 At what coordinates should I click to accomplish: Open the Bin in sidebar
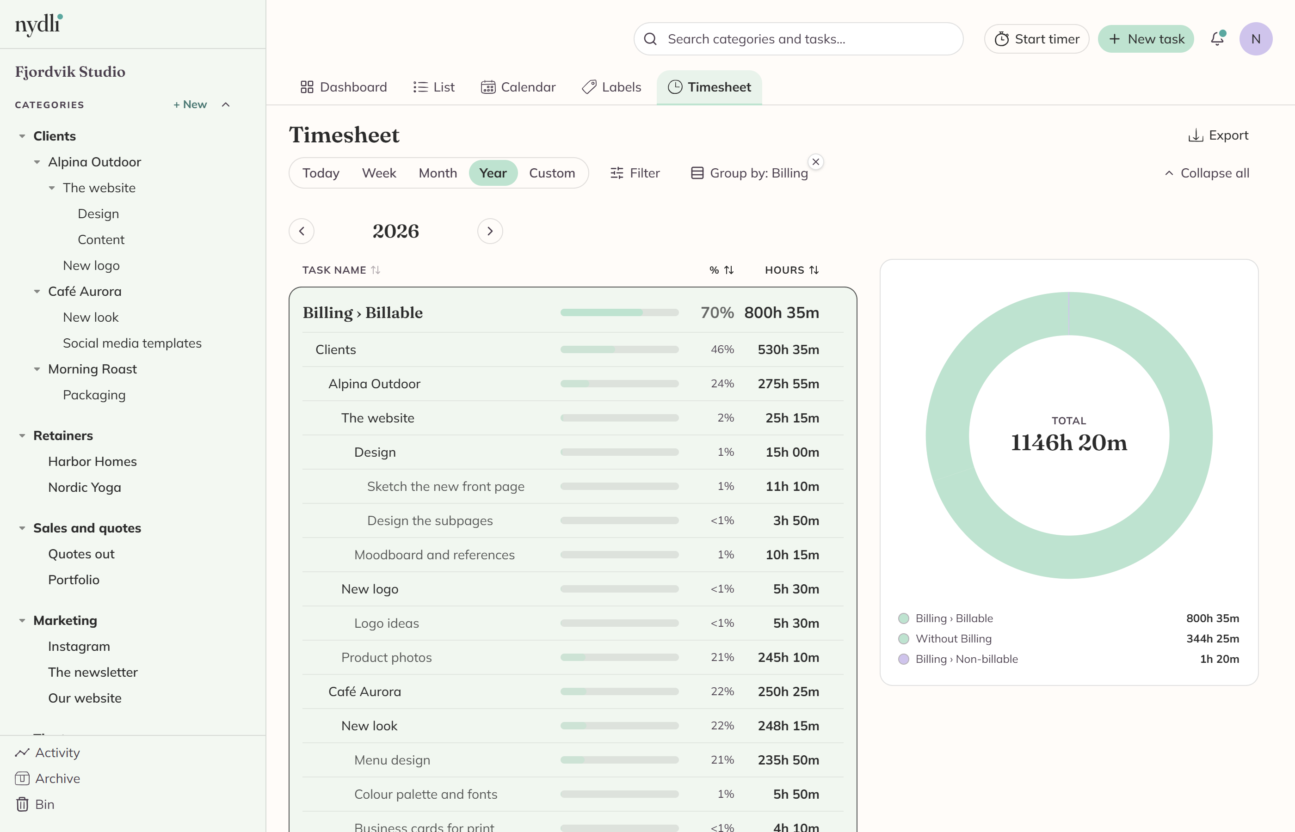click(35, 804)
